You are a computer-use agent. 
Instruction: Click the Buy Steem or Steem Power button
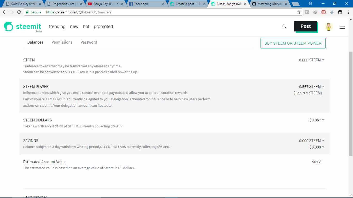[x=293, y=43]
